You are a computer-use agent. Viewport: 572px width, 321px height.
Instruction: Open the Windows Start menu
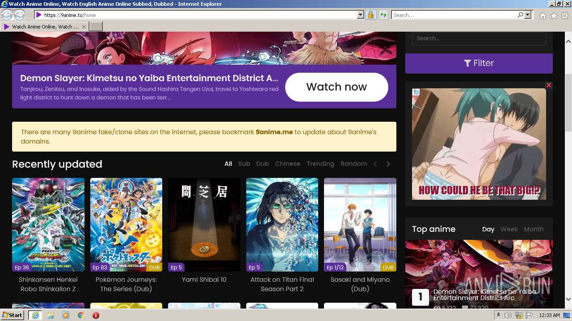[13, 315]
